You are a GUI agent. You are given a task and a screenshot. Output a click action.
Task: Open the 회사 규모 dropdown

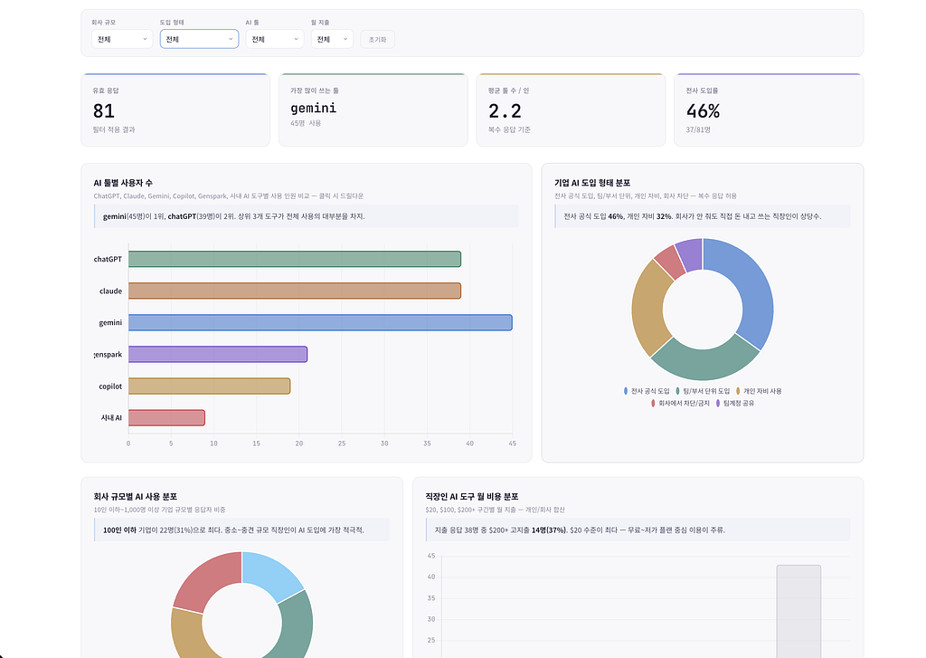tap(122, 39)
